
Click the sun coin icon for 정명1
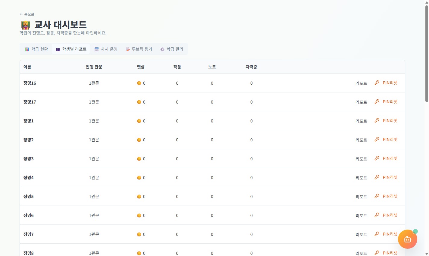pyautogui.click(x=139, y=121)
